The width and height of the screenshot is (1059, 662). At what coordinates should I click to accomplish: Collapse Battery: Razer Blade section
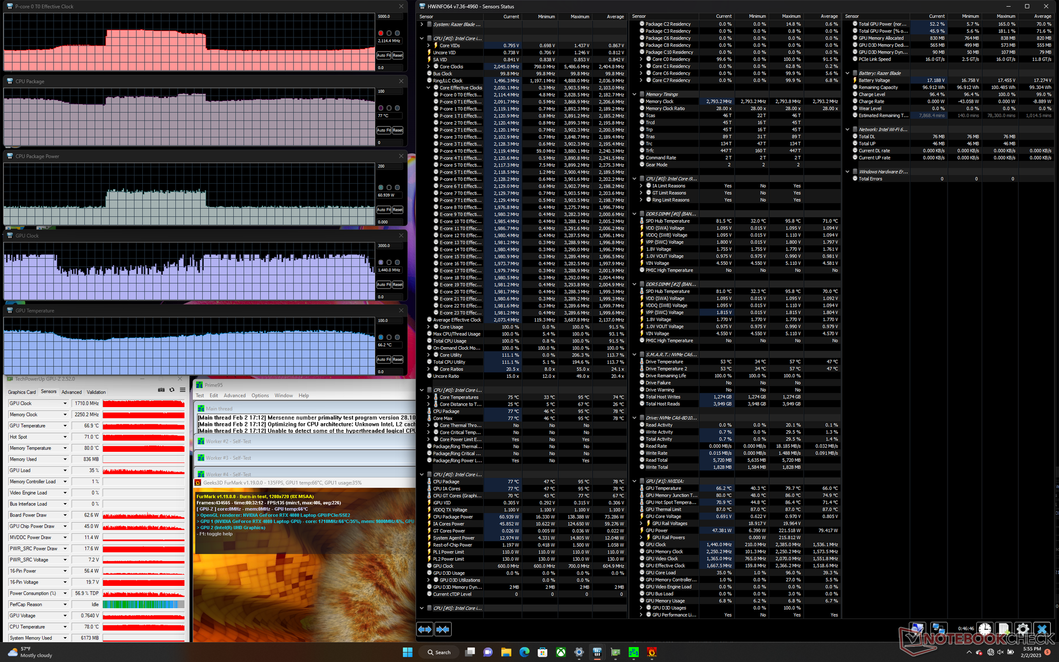[x=848, y=73]
